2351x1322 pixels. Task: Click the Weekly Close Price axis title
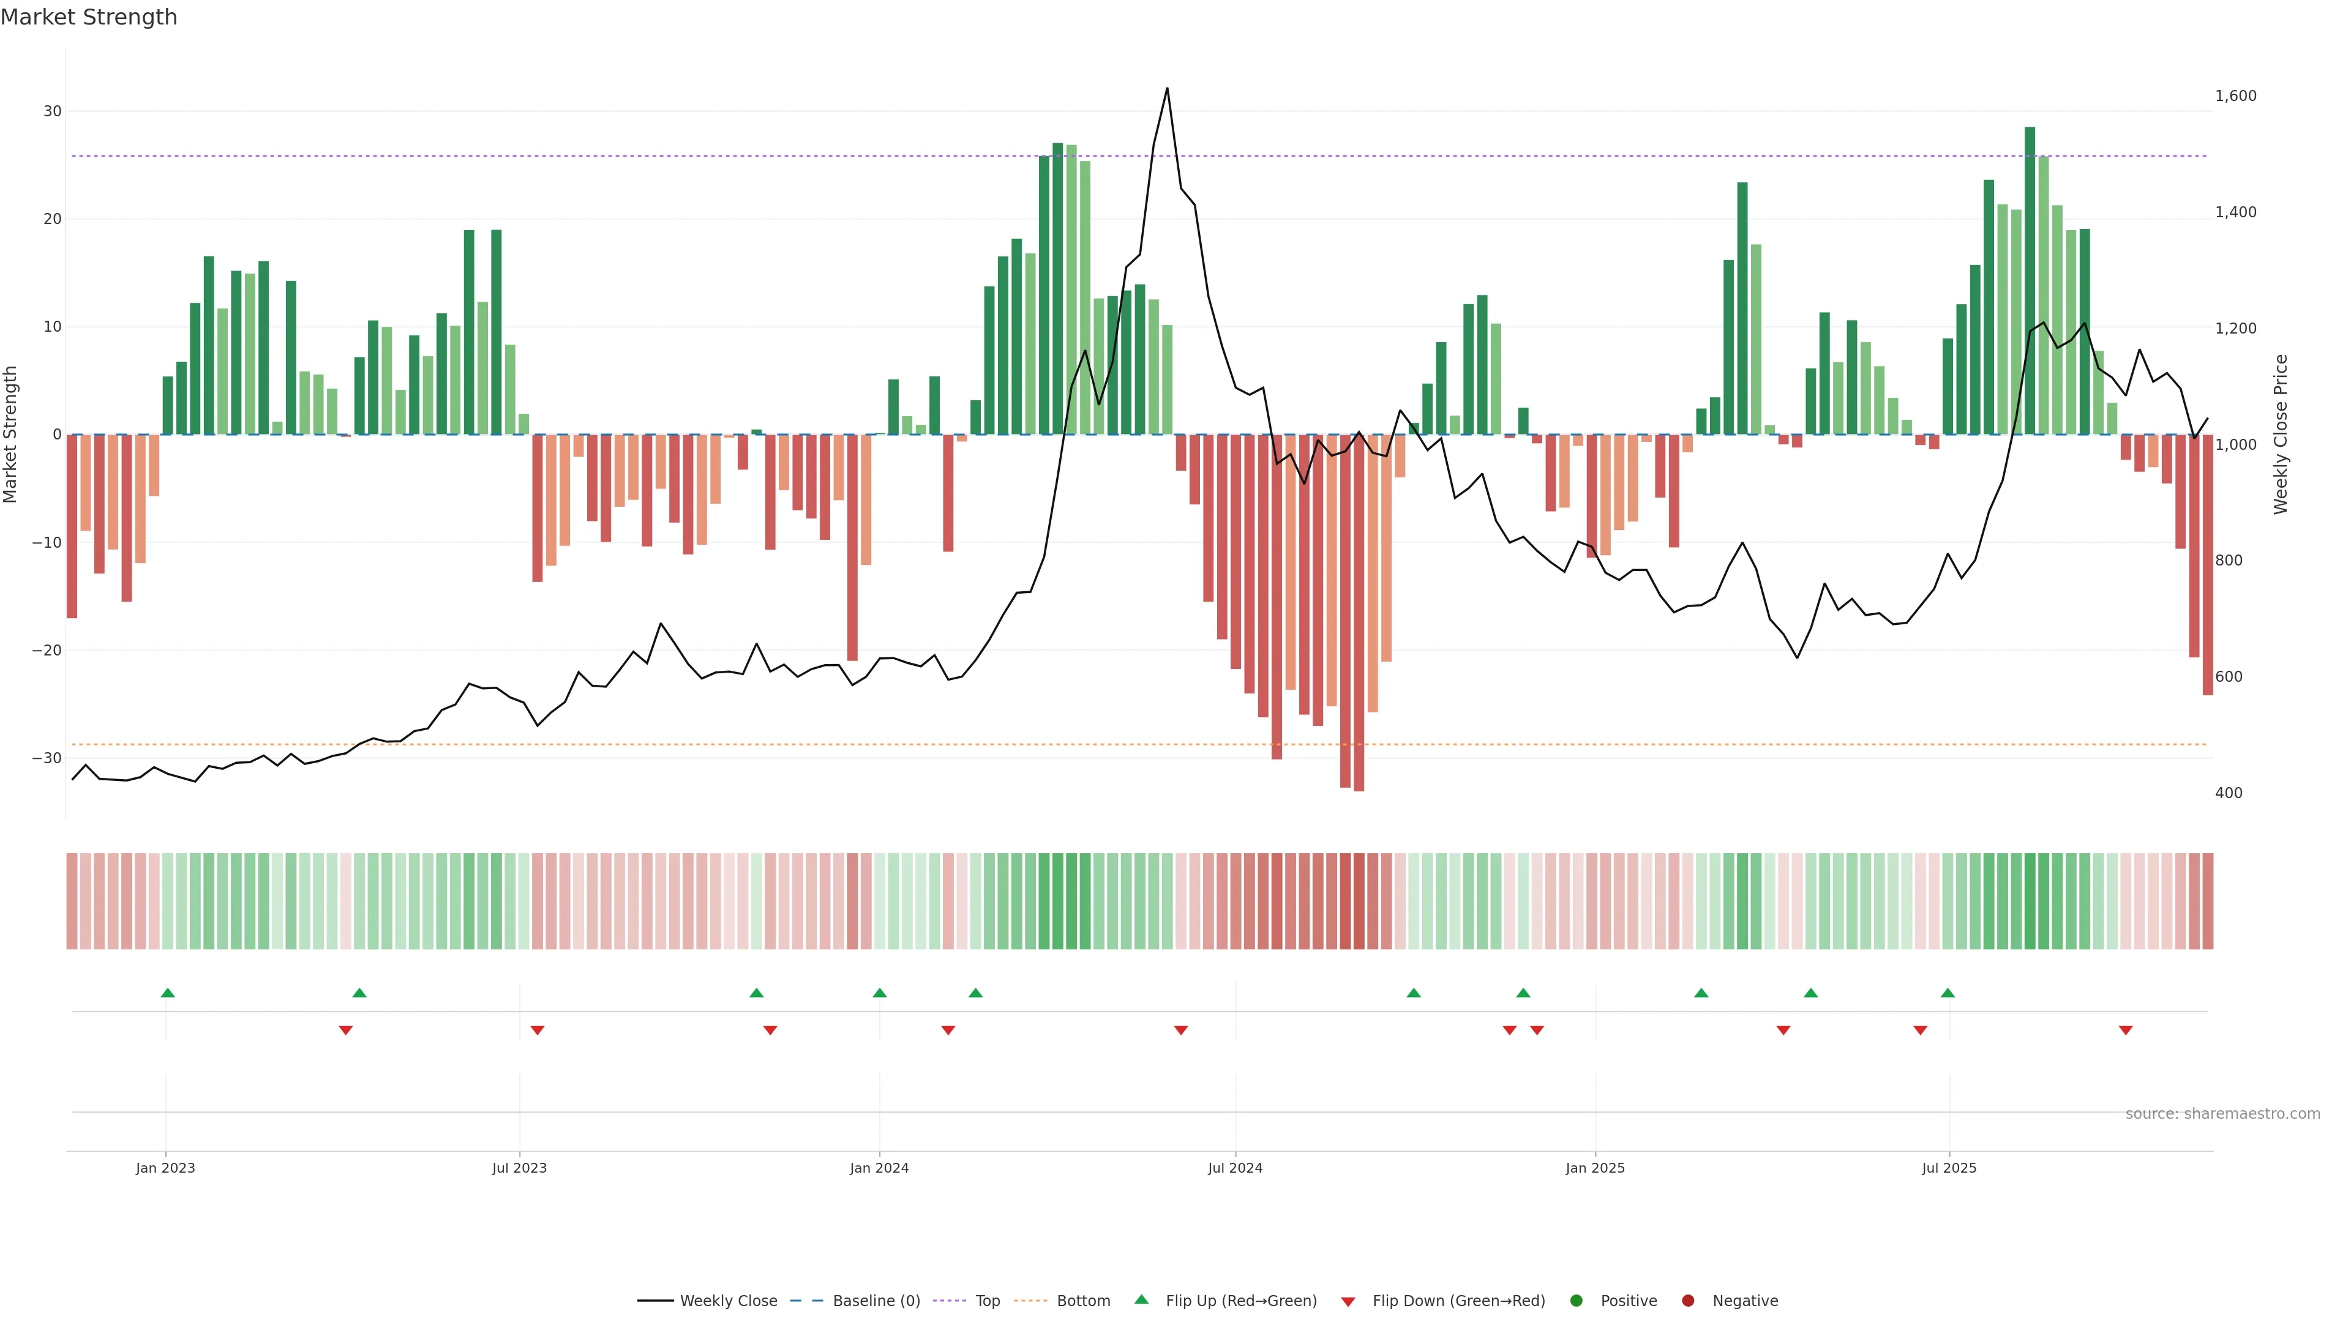pyautogui.click(x=2281, y=435)
